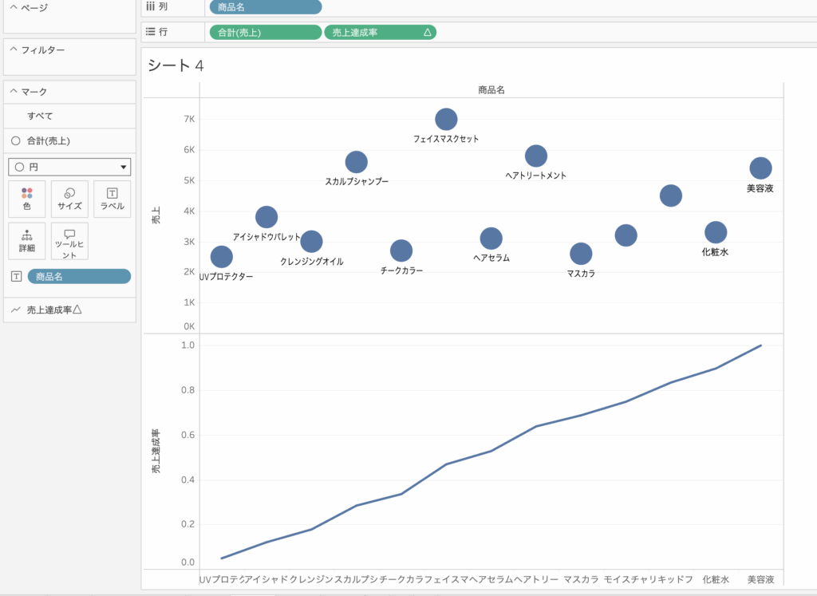Click the 売上達成率 pill on rows shelf
This screenshot has height=596, width=817.
click(x=381, y=32)
